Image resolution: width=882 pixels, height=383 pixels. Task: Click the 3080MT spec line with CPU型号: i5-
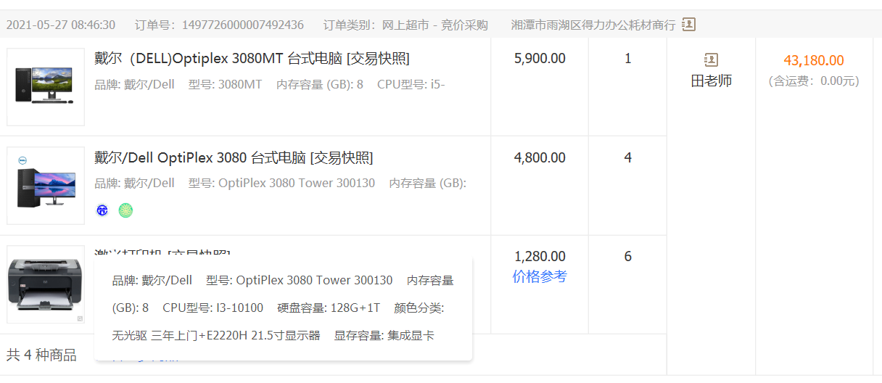(270, 85)
